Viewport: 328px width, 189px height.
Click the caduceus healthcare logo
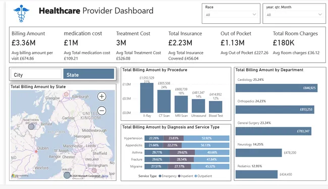[x=21, y=14]
